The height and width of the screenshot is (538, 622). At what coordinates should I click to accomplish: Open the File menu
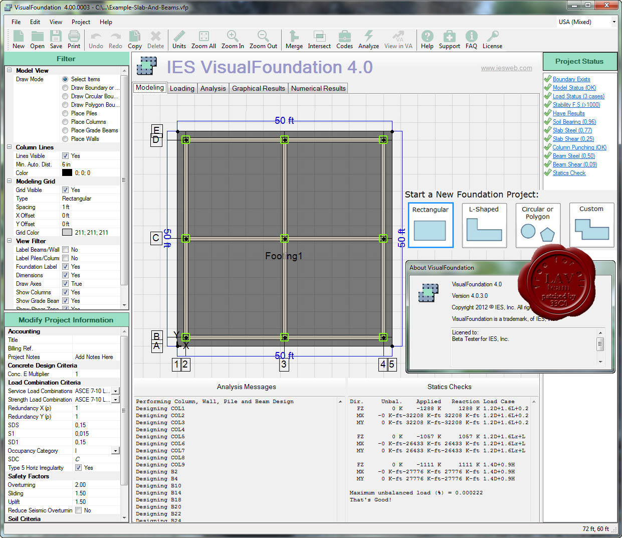(x=16, y=22)
